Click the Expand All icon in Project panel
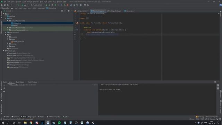Image resolution: width=222 pixels, height=125 pixels. pyautogui.click(x=65, y=11)
